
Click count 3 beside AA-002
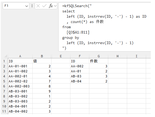point(99,66)
